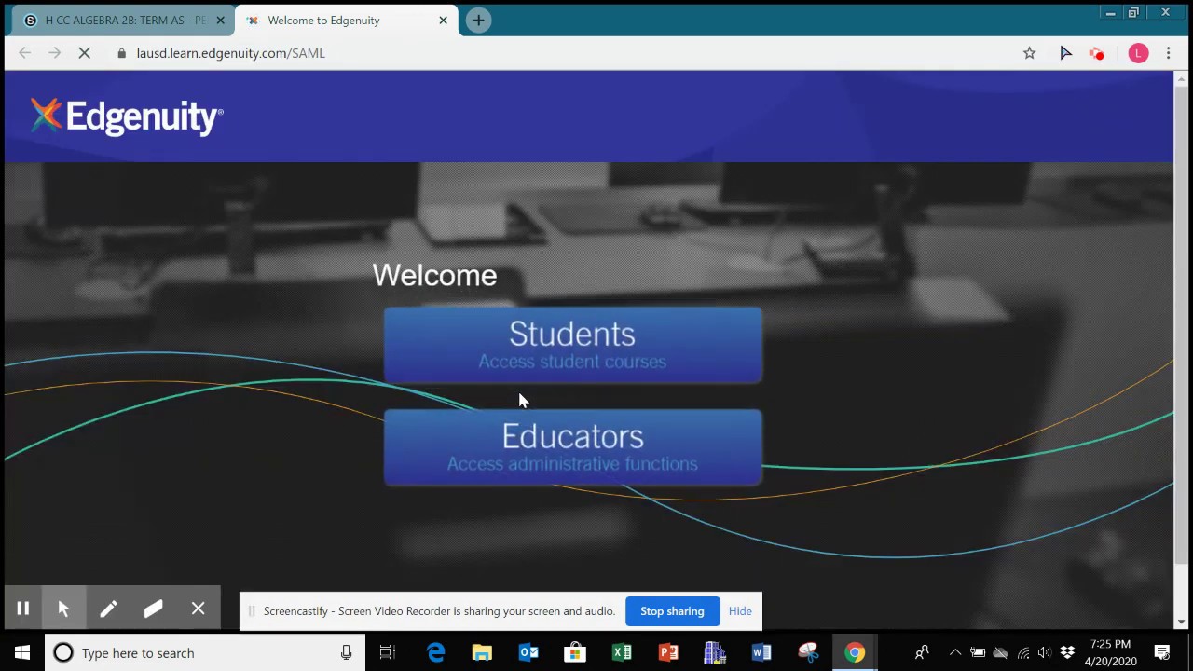Screen dimensions: 1193x671
Task: Click the scrollbar down arrow
Action: pyautogui.click(x=1182, y=622)
